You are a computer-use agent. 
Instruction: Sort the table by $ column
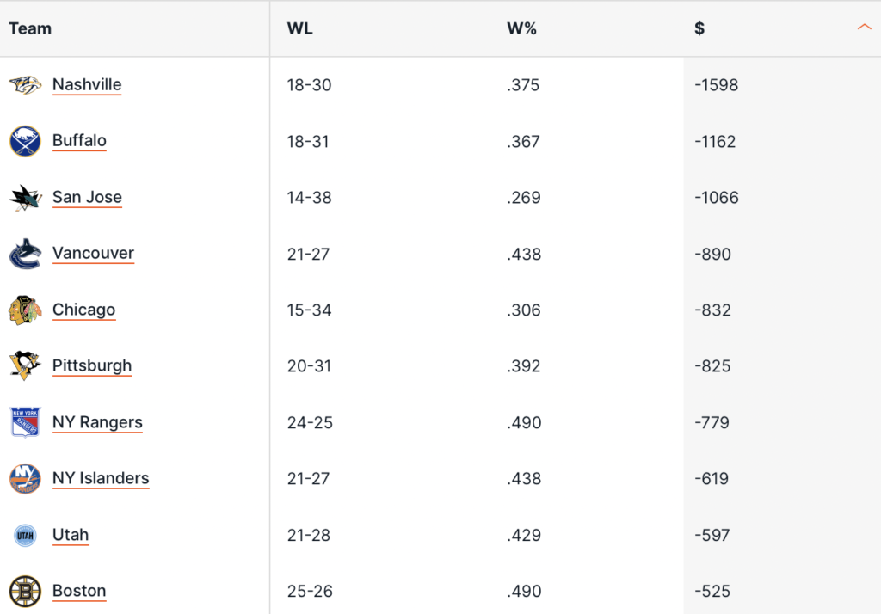pos(699,28)
